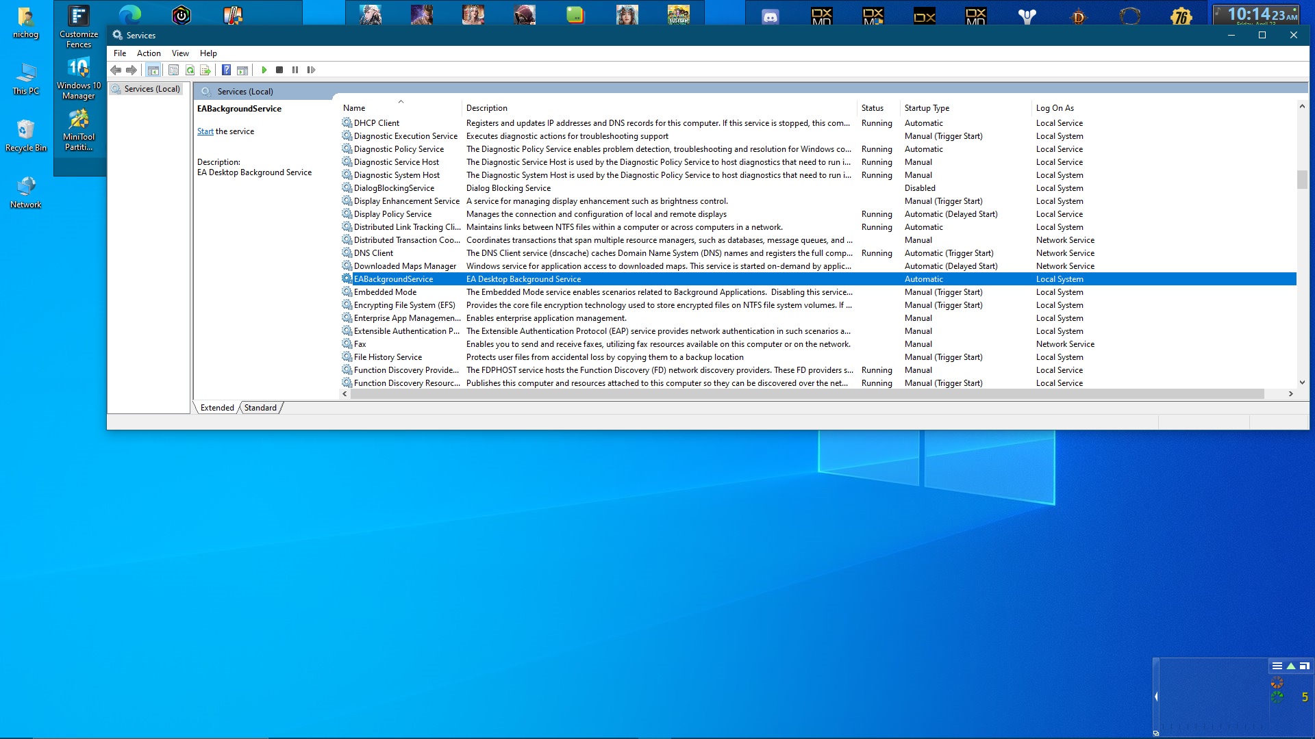Open the Action menu
Screen dimensions: 1315x739
tap(149, 53)
